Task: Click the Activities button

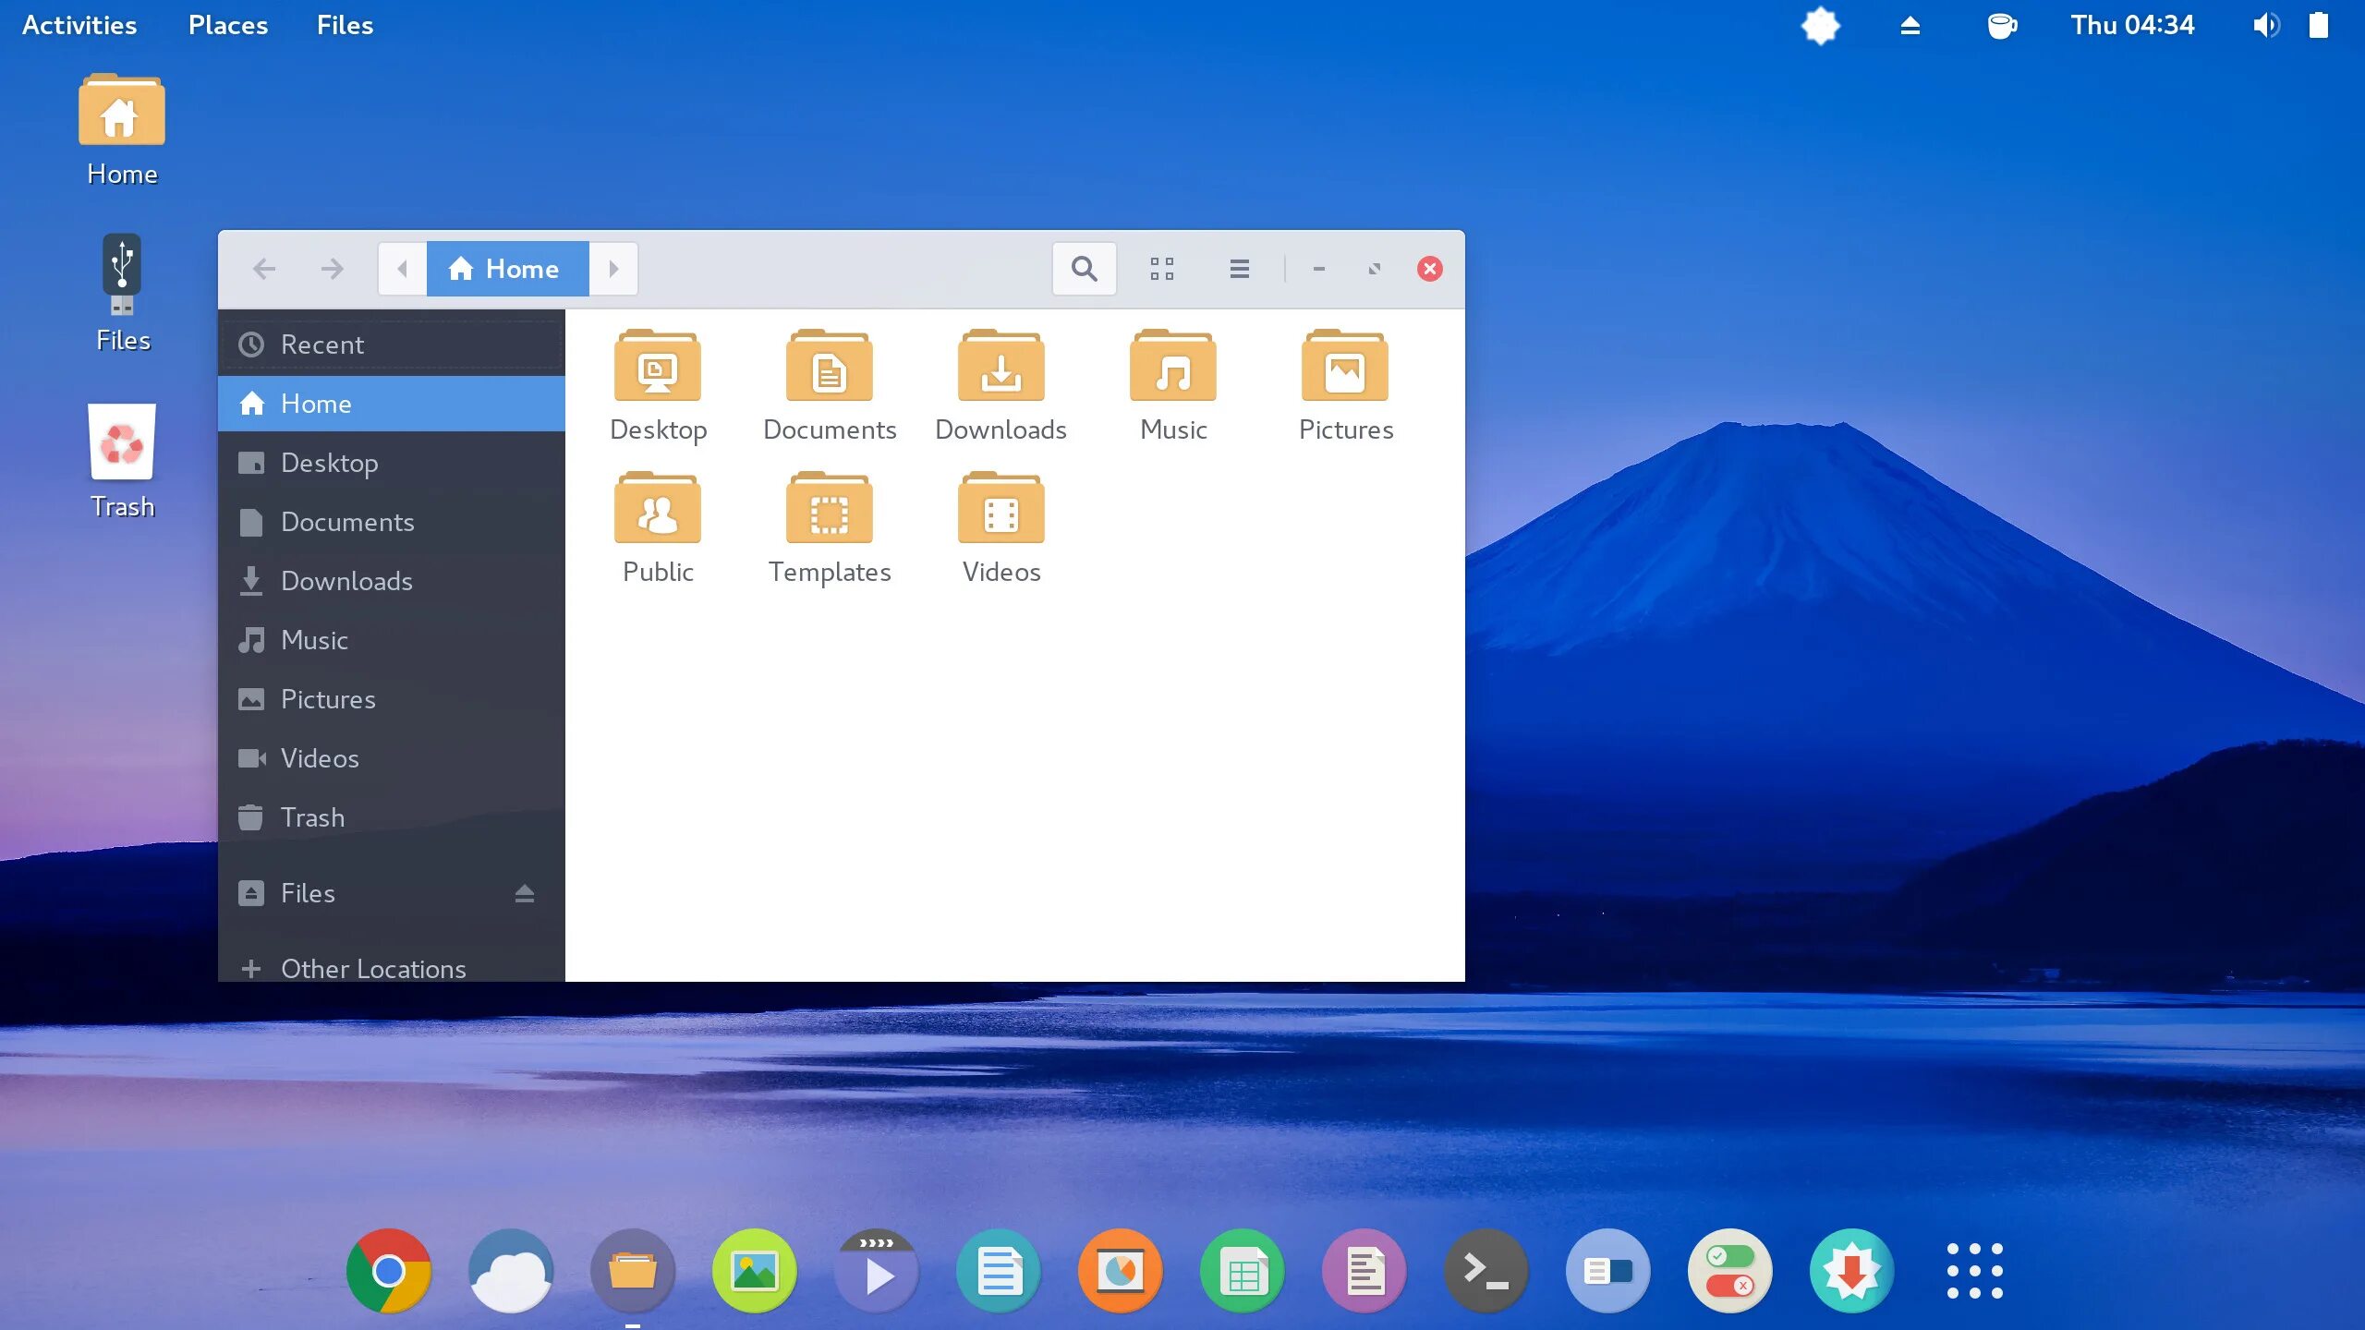Action: (79, 25)
